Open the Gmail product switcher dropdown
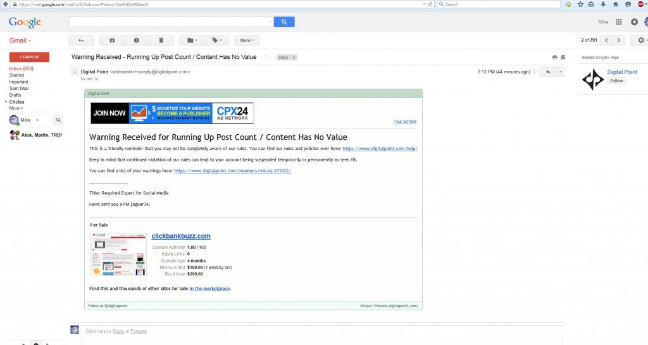Viewport: 648px width, 345px height. click(x=20, y=41)
